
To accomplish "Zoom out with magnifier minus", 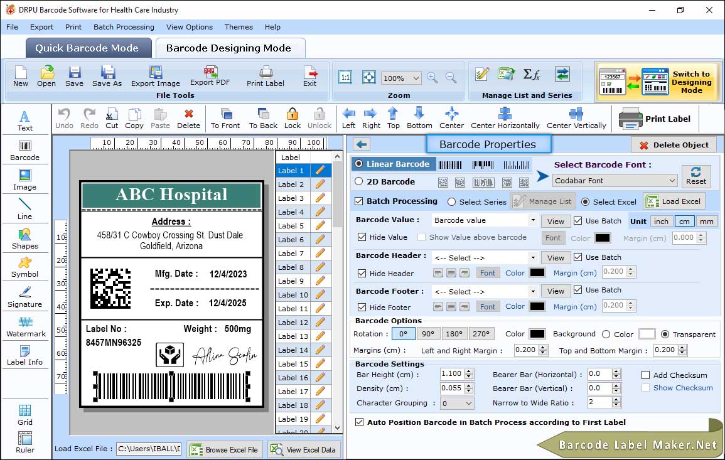I will tap(451, 78).
